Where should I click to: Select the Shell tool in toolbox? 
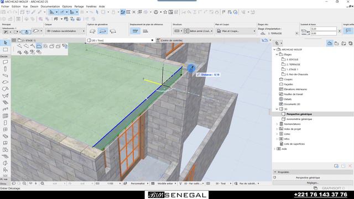tap(6, 96)
